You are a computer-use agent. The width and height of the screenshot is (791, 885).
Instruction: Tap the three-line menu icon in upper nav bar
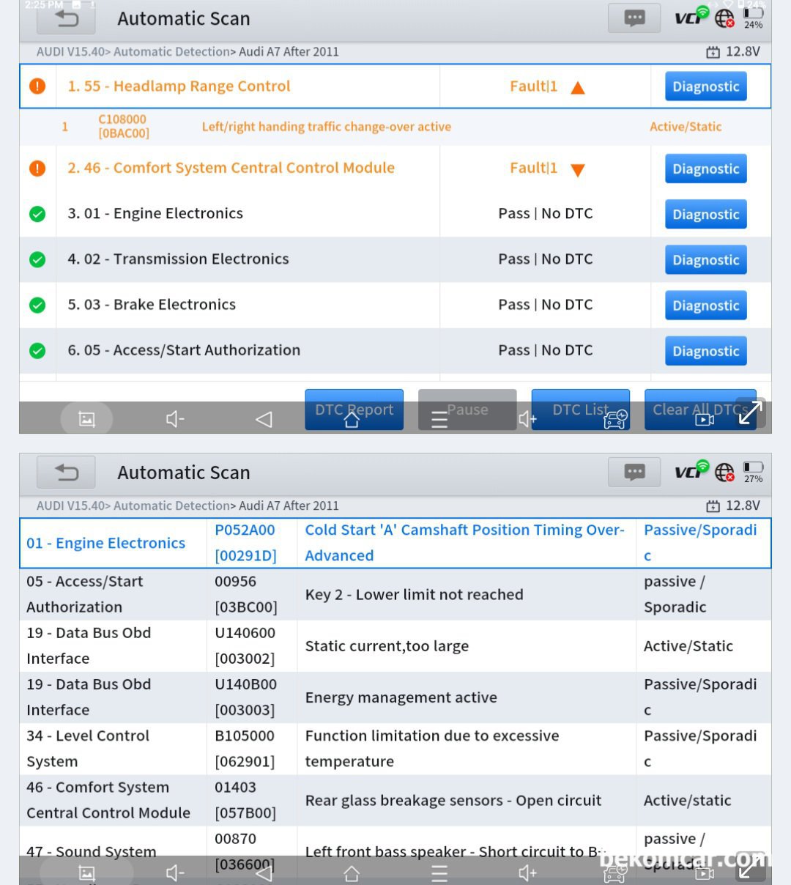coord(439,419)
